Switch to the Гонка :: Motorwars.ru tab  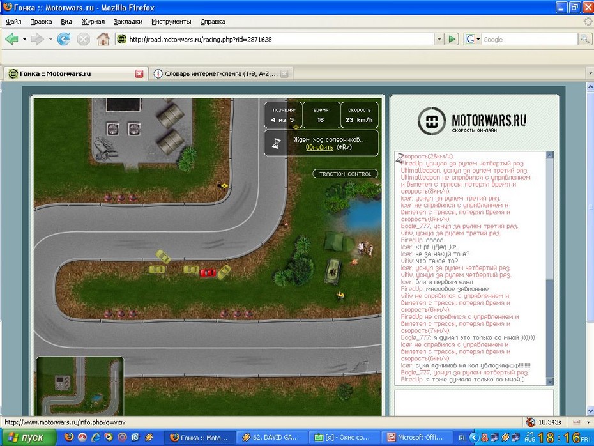pos(76,73)
